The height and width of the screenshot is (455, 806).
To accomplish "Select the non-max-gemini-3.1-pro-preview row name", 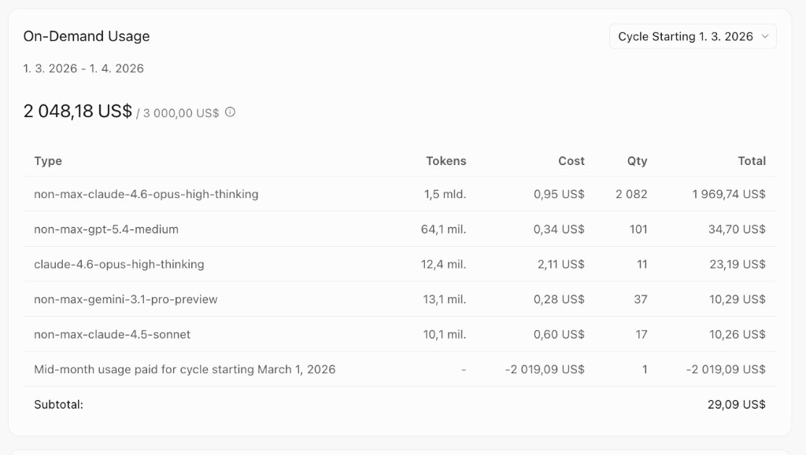I will (x=125, y=299).
